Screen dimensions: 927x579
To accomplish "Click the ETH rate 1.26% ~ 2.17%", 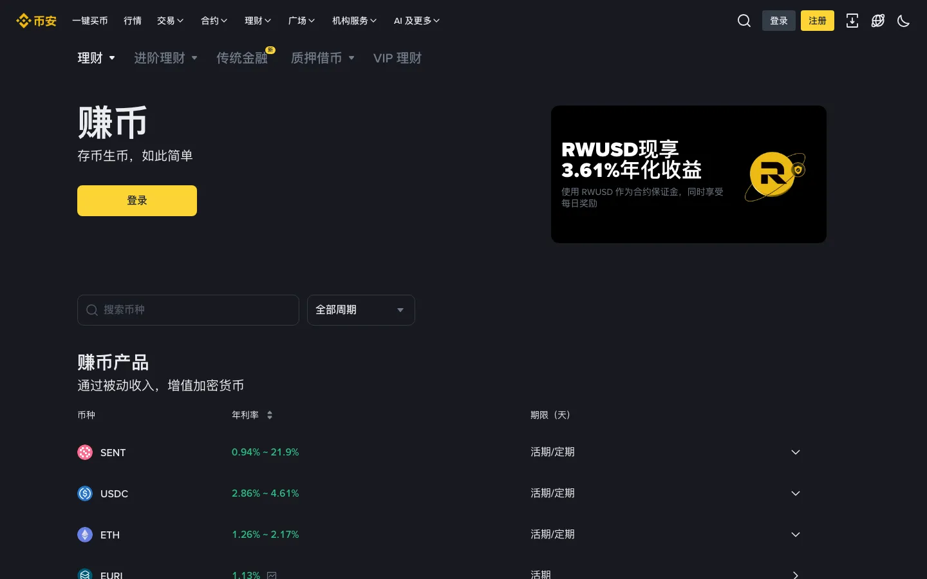I will point(265,535).
